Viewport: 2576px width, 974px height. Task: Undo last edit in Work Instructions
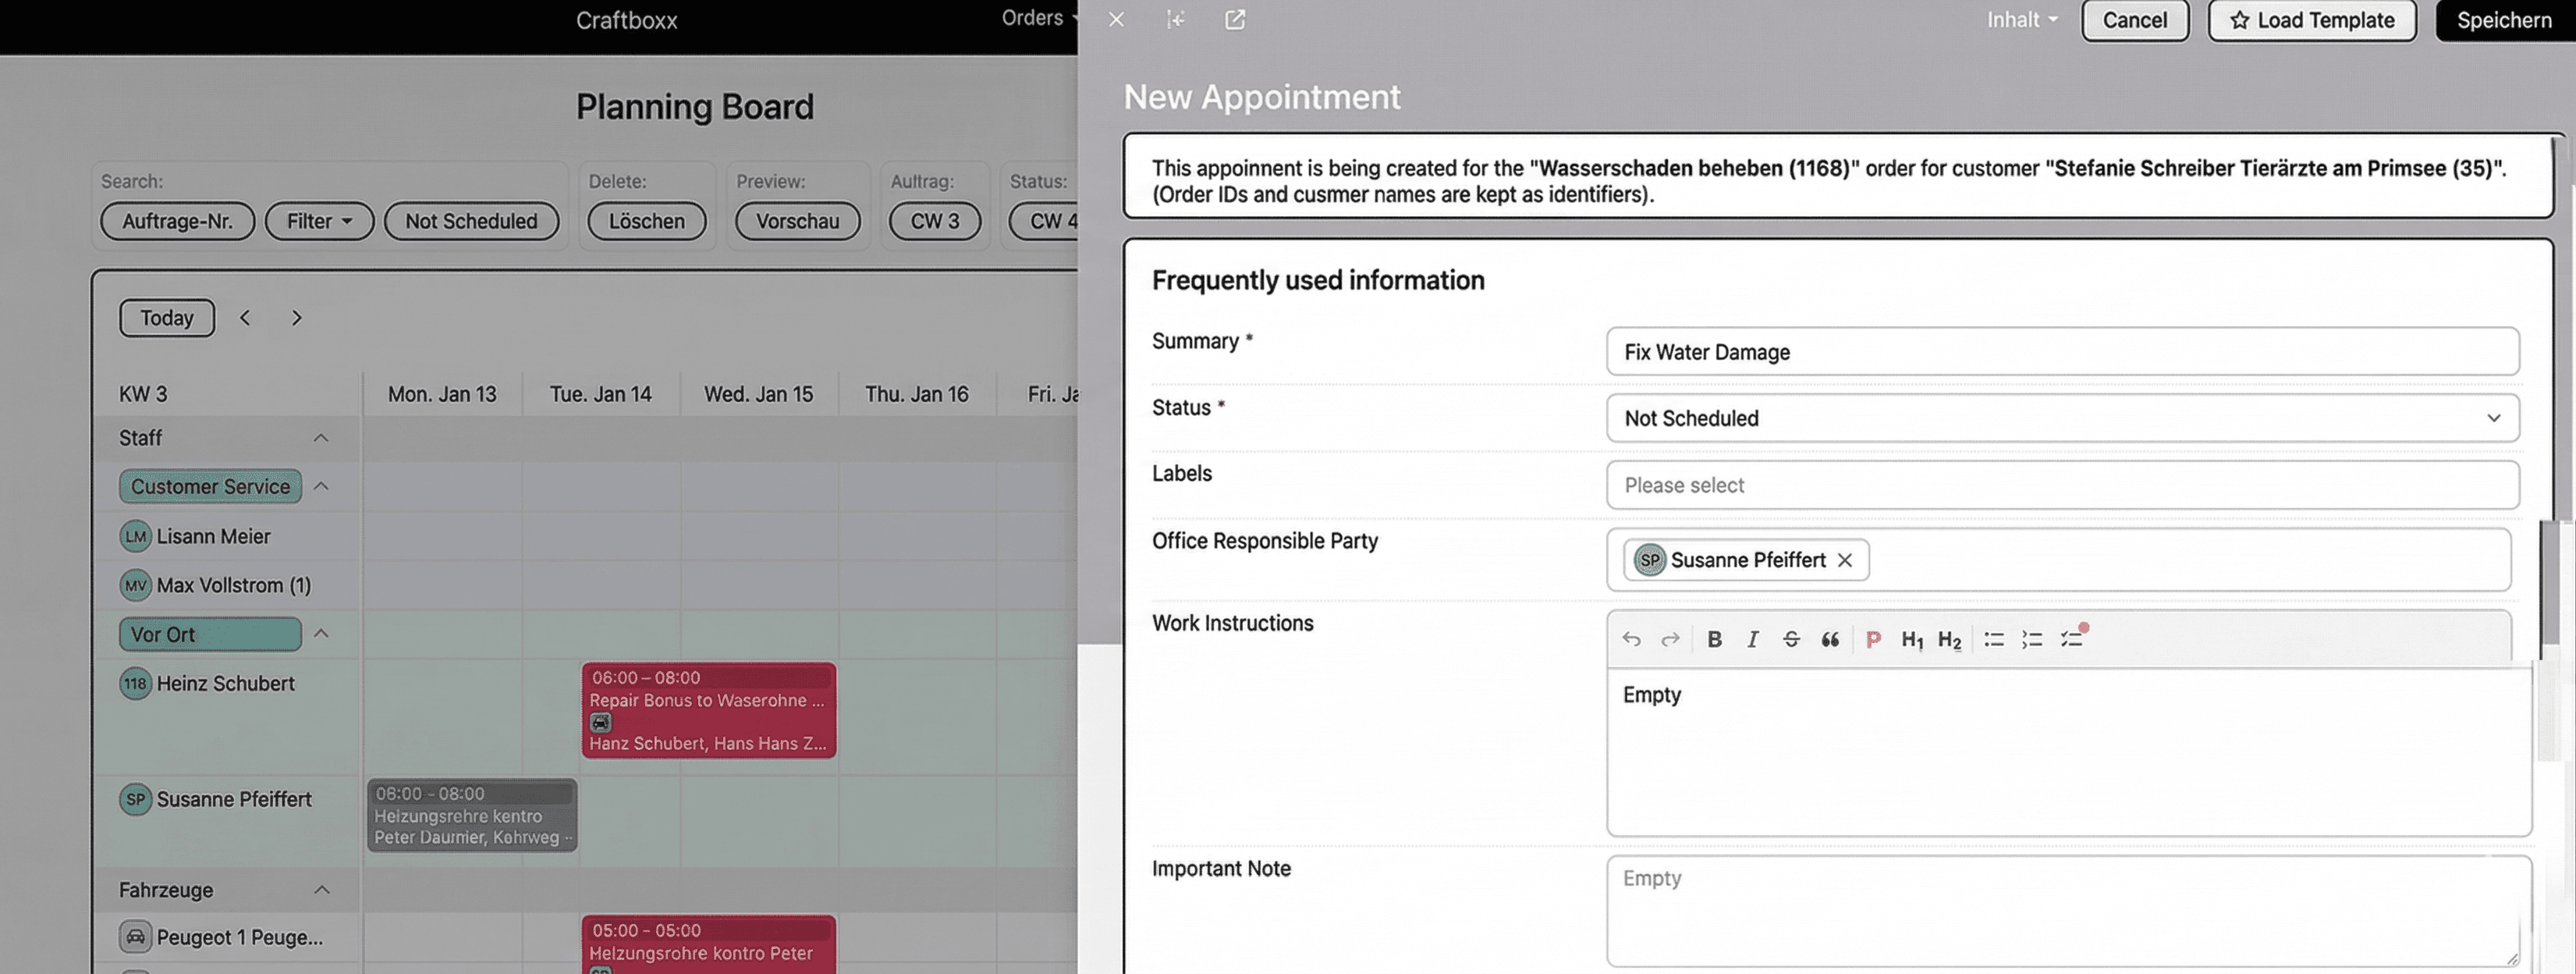(x=1631, y=640)
